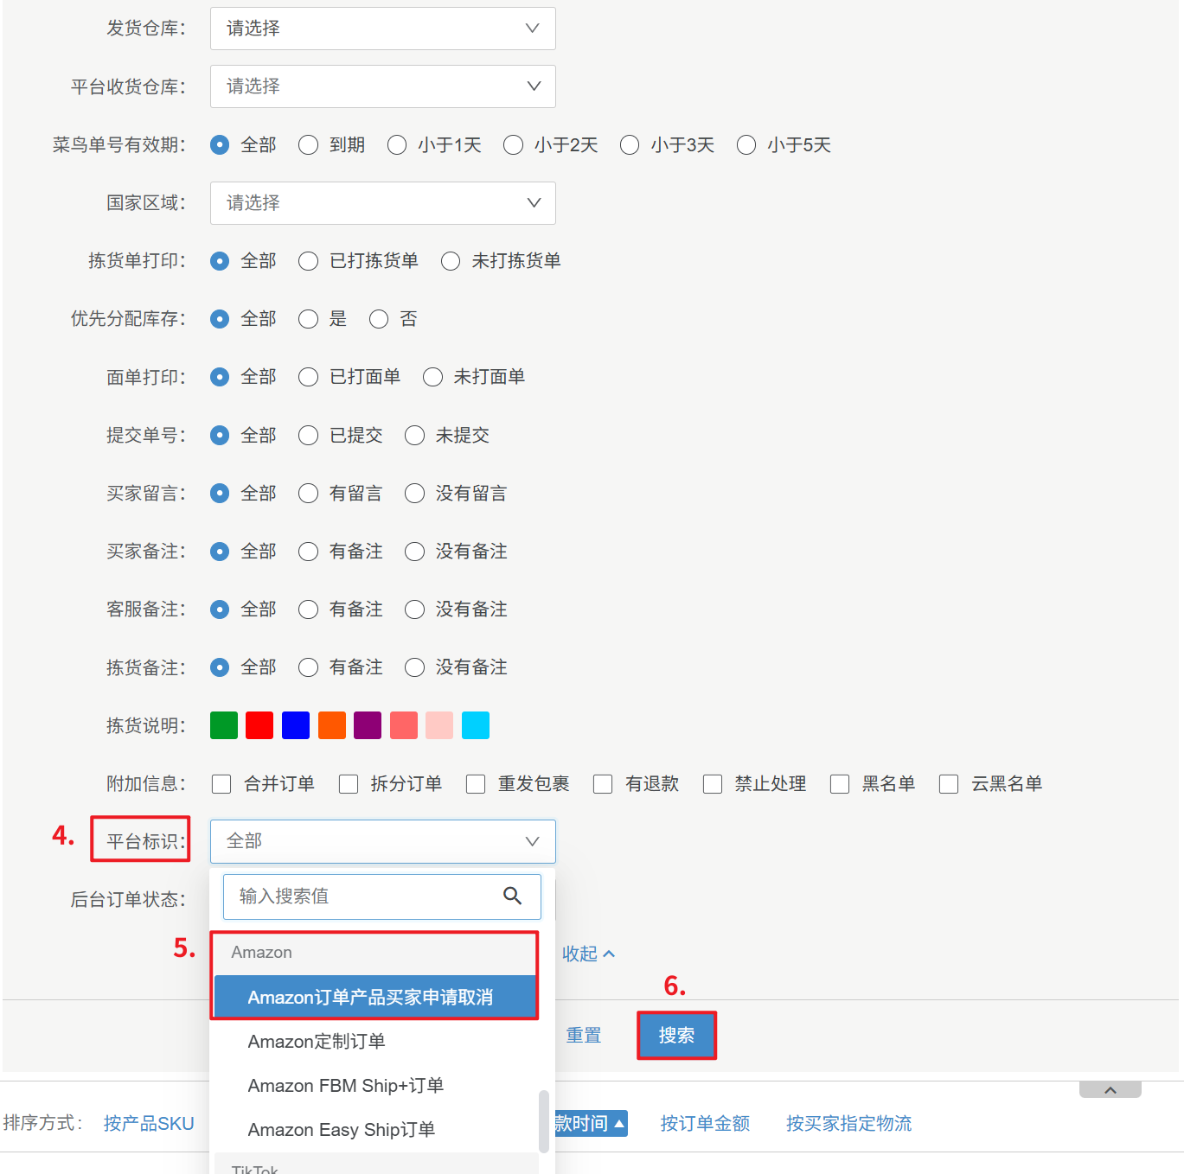Image resolution: width=1184 pixels, height=1174 pixels.
Task: Open the 平台标识 dropdown showing 全部
Action: click(382, 841)
